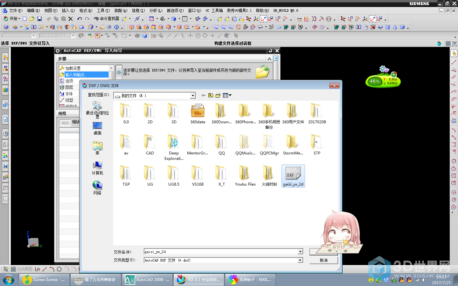Go up one folder level in file dialog

[x=211, y=95]
